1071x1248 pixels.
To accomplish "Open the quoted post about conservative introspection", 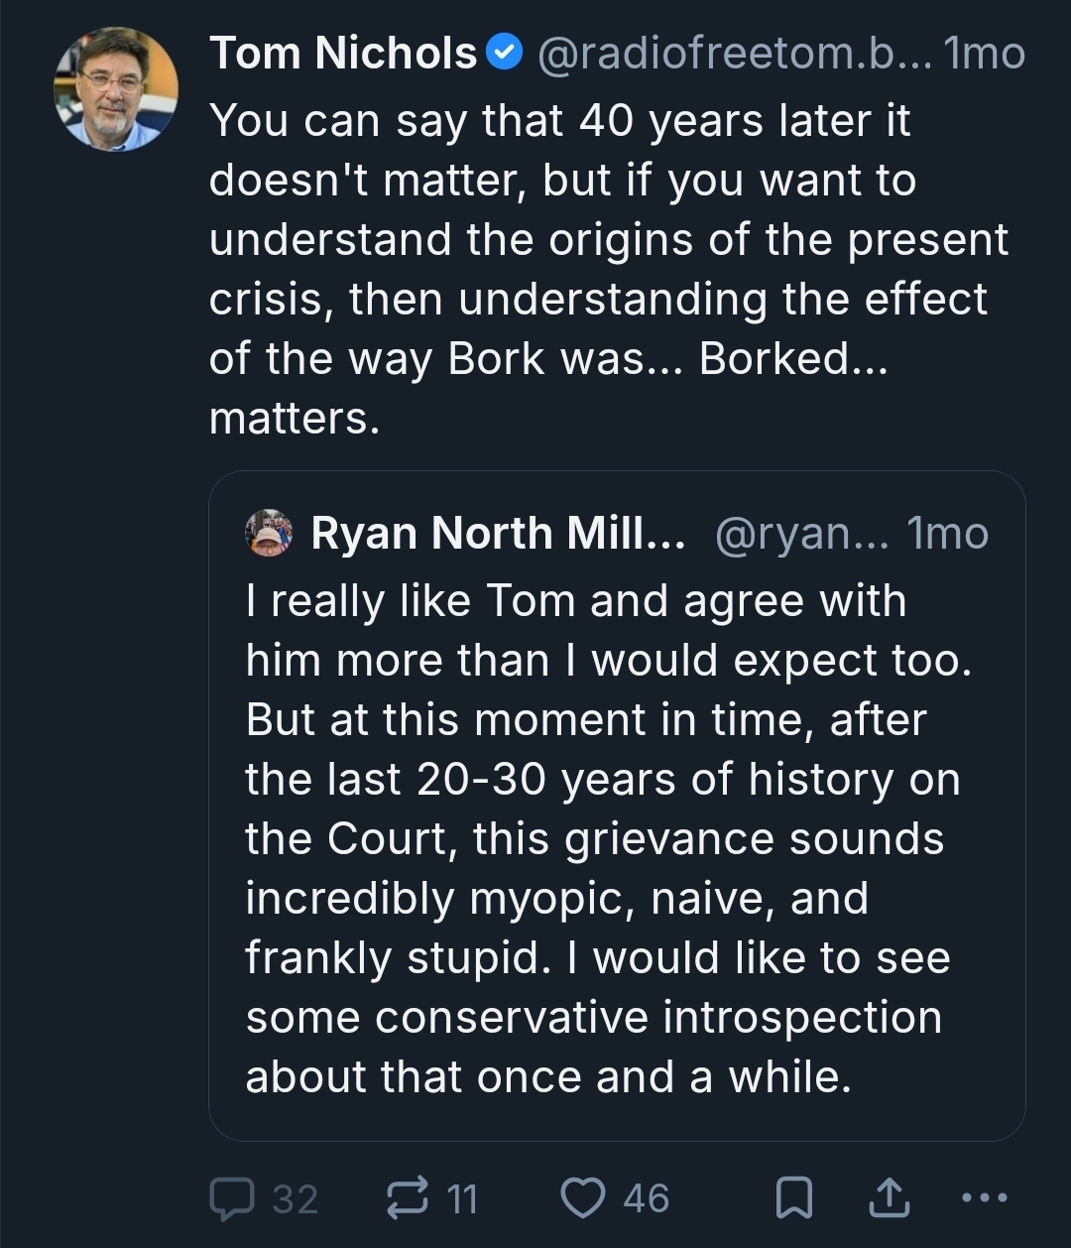I will point(615,838).
